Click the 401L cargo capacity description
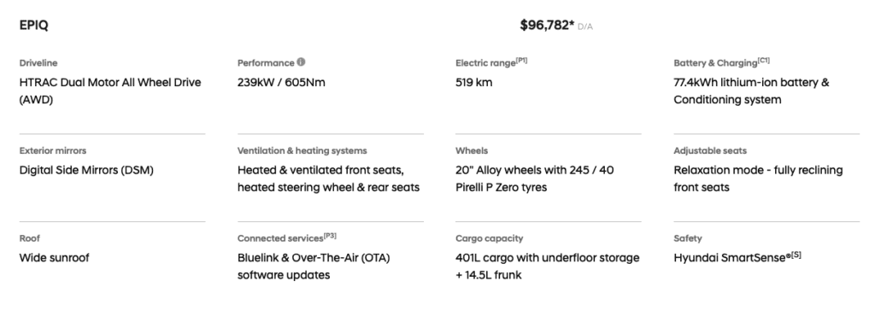This screenshot has height=322, width=875. [548, 266]
